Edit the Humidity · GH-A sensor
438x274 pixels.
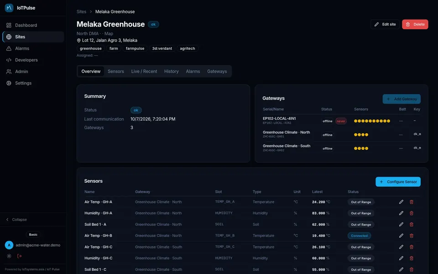(401, 213)
